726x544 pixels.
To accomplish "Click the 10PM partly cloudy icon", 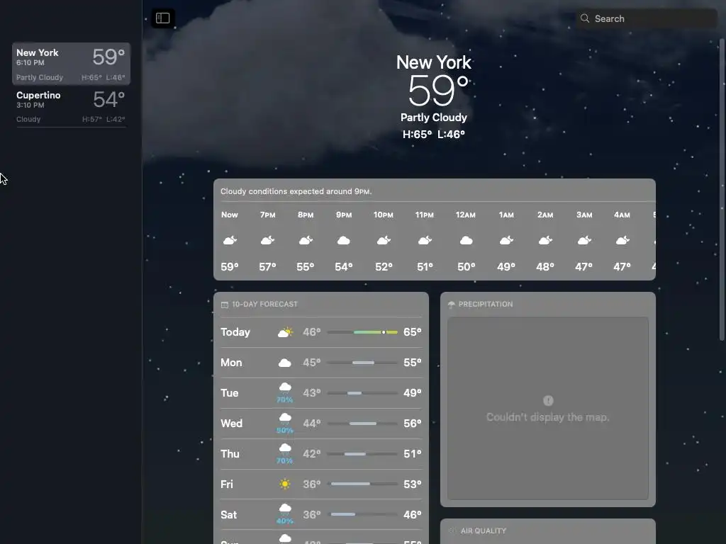I will (384, 240).
